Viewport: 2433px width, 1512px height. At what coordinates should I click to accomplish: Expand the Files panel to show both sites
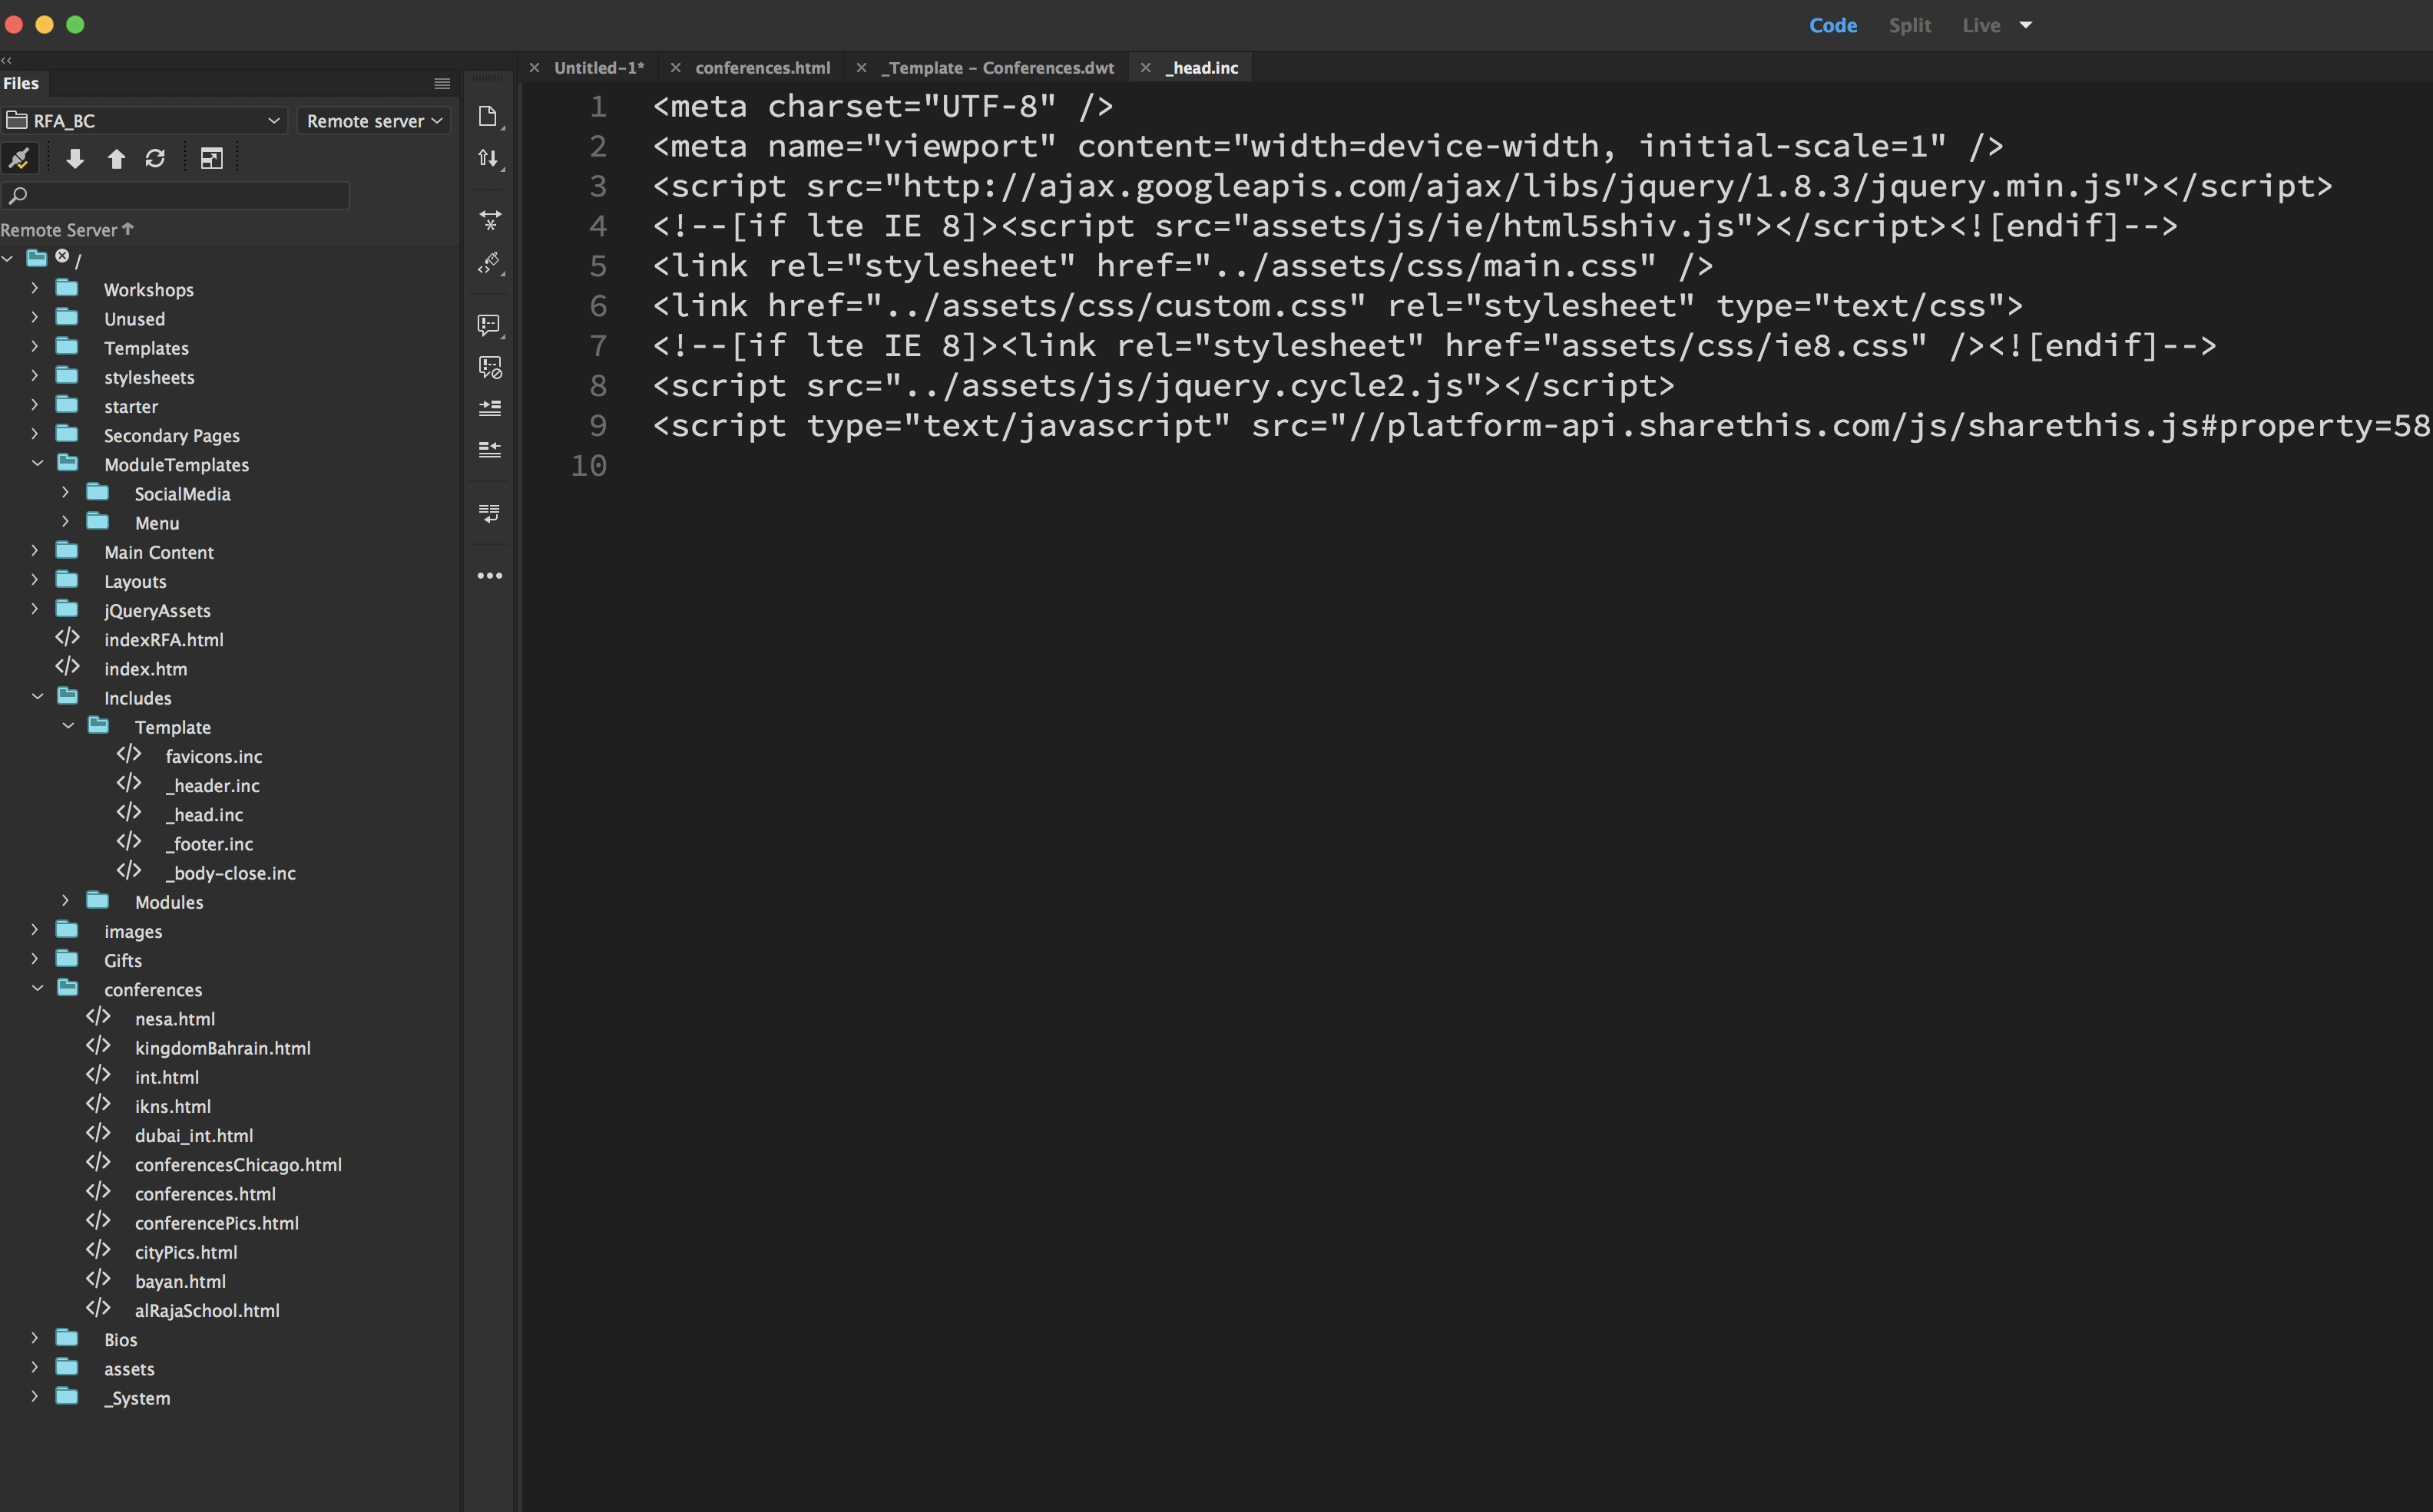pos(211,158)
